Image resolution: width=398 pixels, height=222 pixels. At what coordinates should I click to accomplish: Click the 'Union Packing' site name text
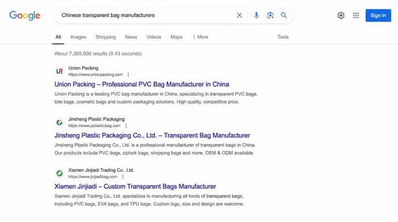pos(83,68)
